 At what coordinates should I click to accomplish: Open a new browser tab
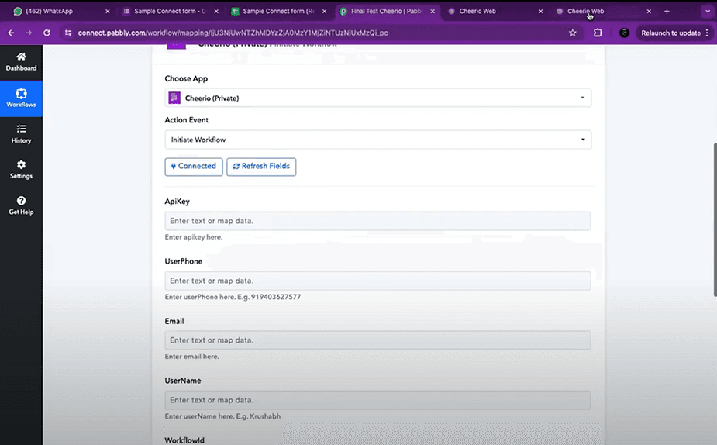[x=667, y=12]
